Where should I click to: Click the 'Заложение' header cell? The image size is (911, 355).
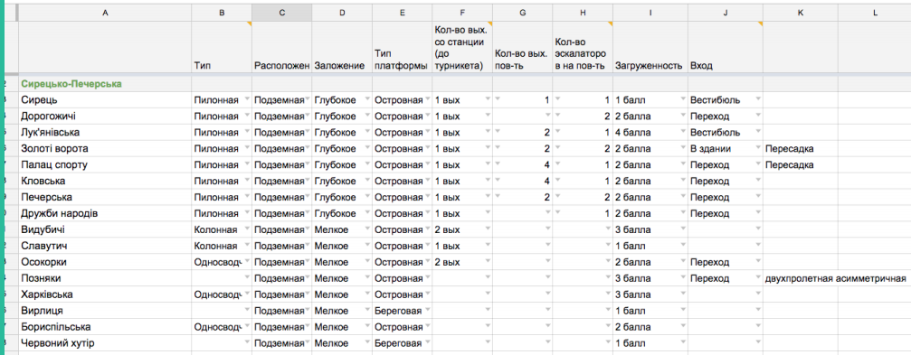[x=342, y=47]
